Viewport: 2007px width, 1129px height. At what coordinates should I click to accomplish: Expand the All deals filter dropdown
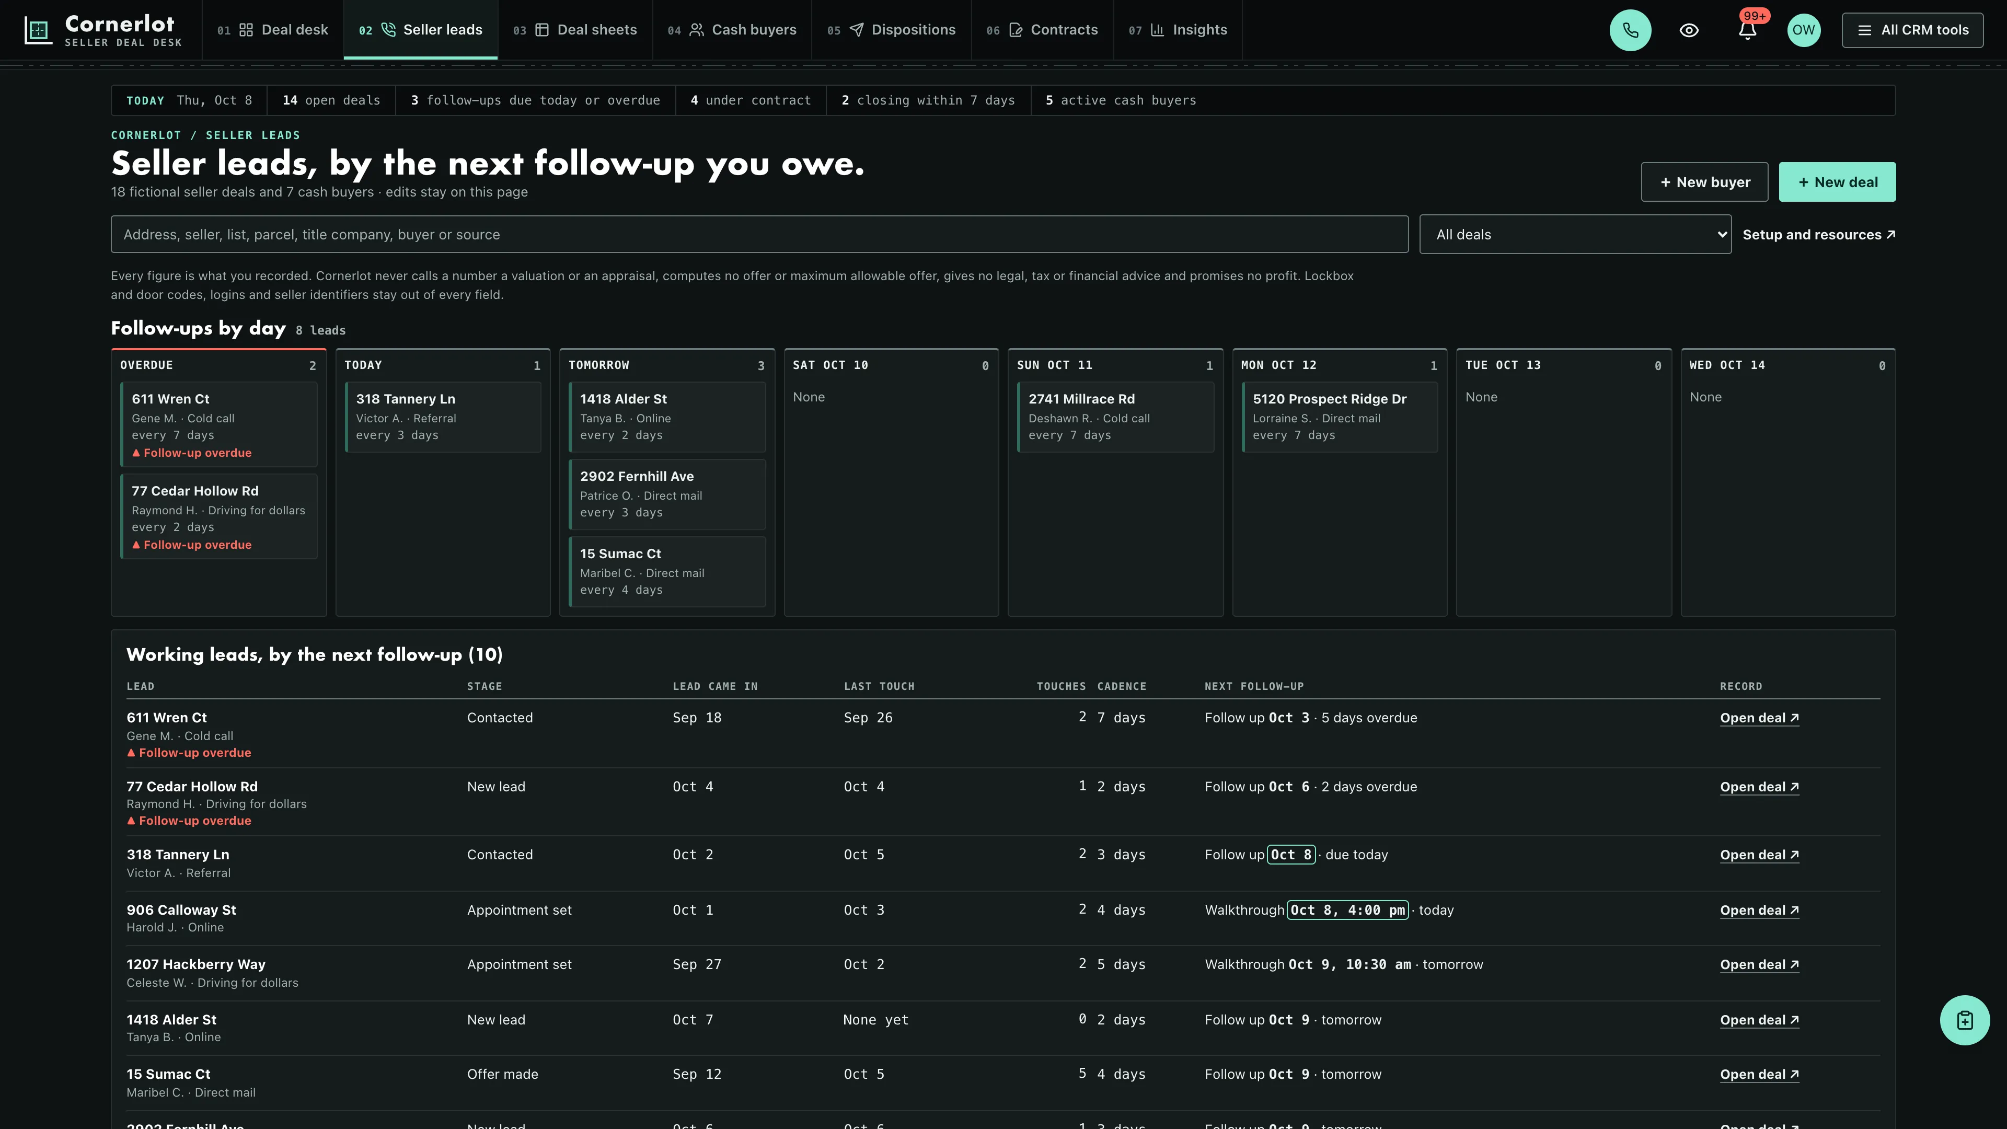tap(1575, 235)
